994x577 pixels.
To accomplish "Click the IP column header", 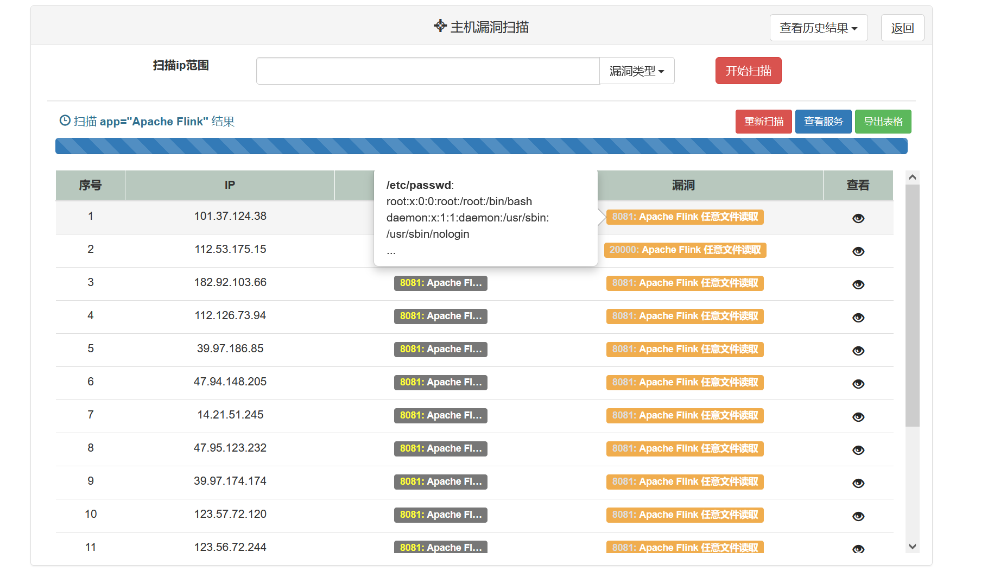I will [x=230, y=185].
